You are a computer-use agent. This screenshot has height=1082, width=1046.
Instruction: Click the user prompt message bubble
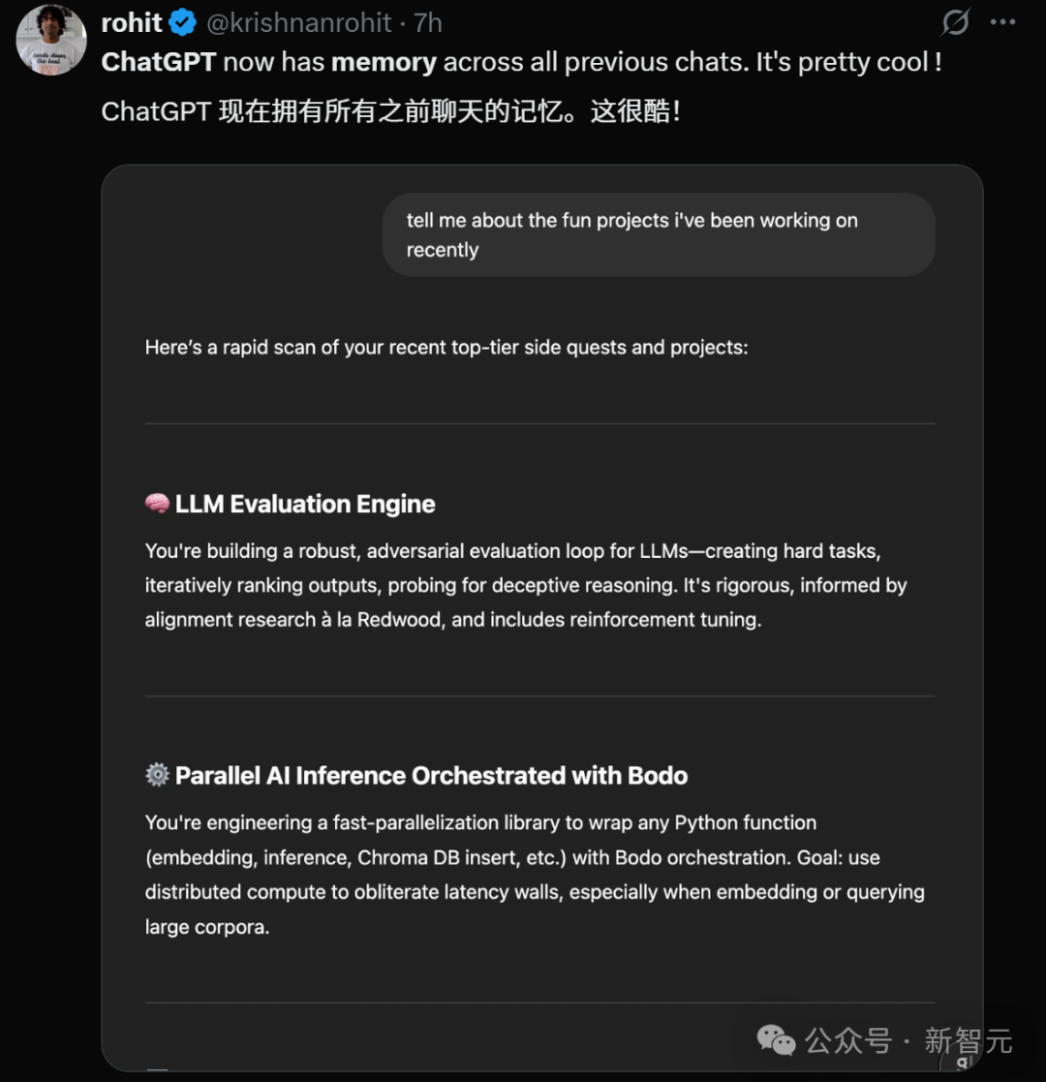point(659,234)
